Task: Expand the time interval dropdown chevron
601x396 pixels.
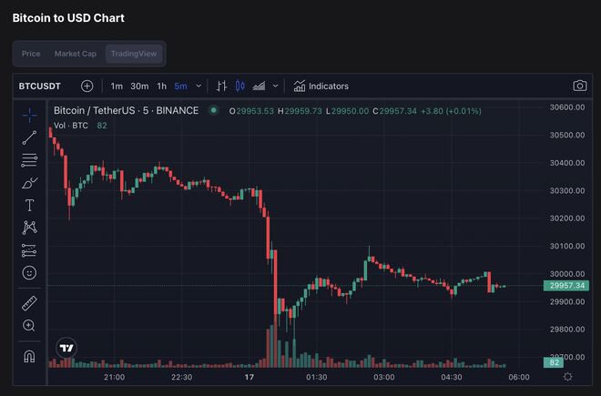Action: (199, 86)
